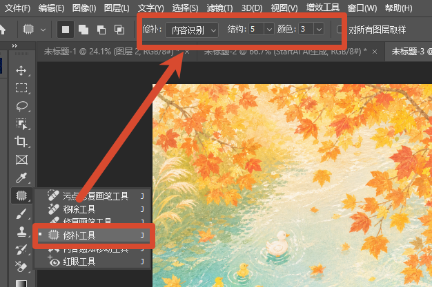This screenshot has height=287, width=432.
Task: Click the Patch tool preset icon in options bar
Action: click(x=28, y=29)
